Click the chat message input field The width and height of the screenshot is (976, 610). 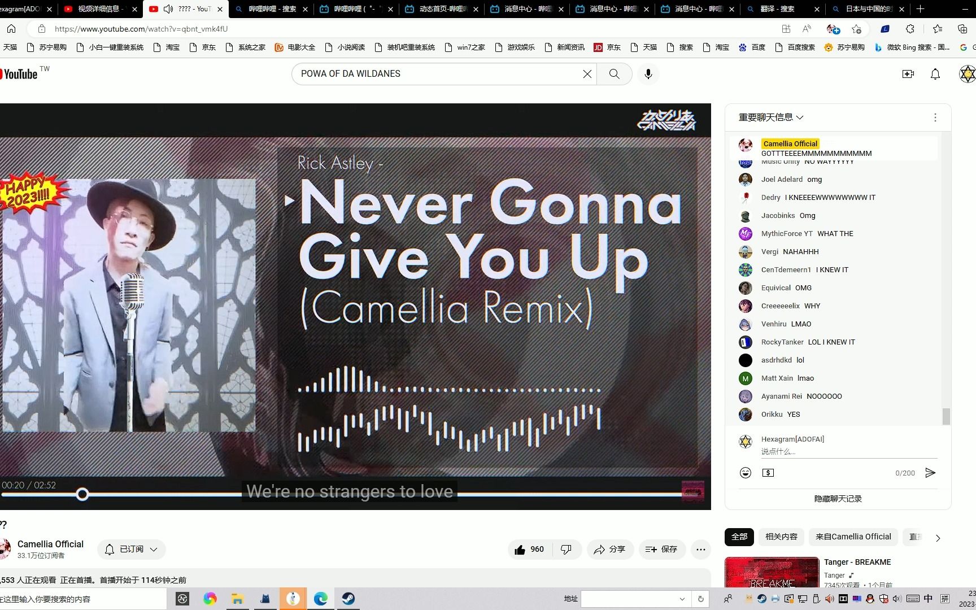pos(849,451)
